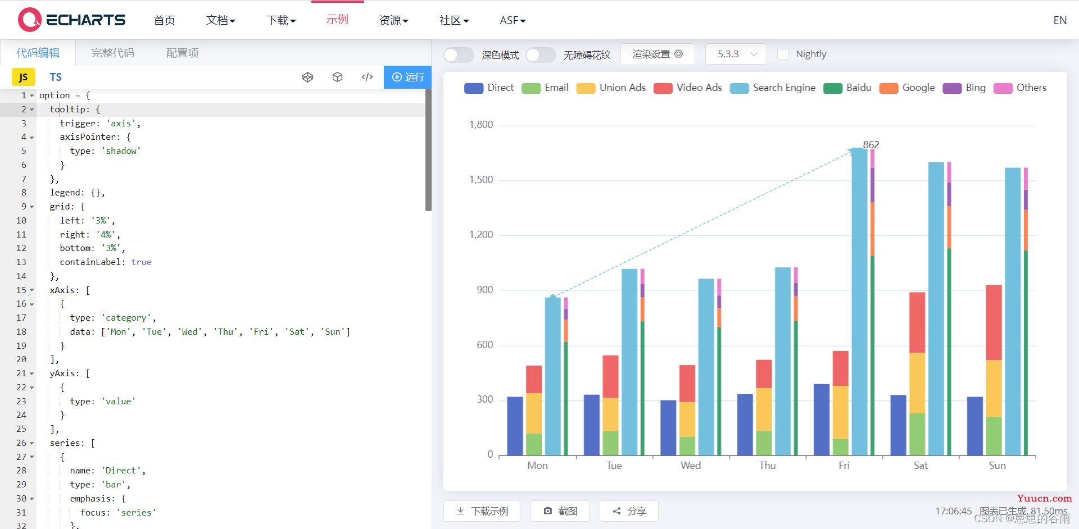Switch to TS language
1079x529 pixels.
coord(55,77)
